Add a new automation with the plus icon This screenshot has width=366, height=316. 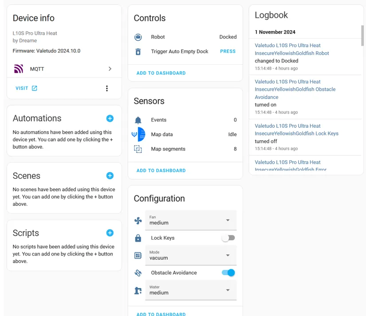click(x=110, y=118)
